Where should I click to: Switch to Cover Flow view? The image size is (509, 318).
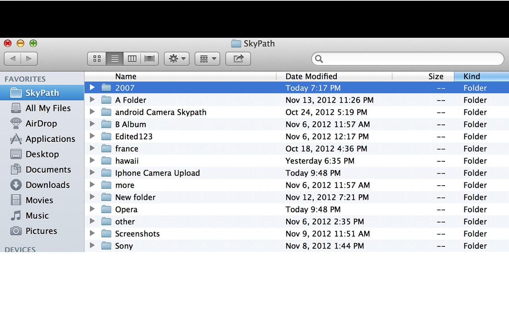point(150,59)
